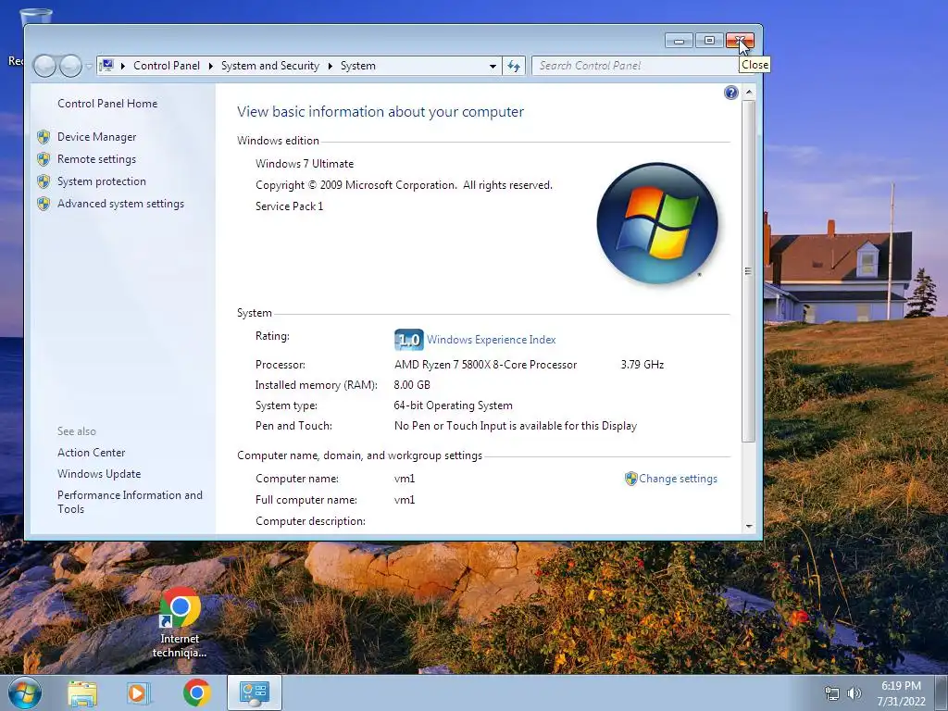Click Show desktop button at taskbar edge
Screen dimensions: 948x711
(942, 692)
